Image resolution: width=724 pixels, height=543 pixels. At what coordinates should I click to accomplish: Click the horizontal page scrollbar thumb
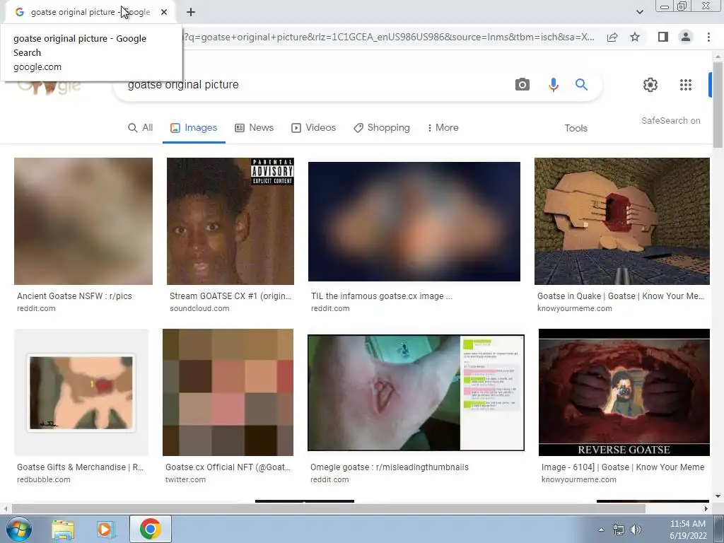click(x=328, y=508)
